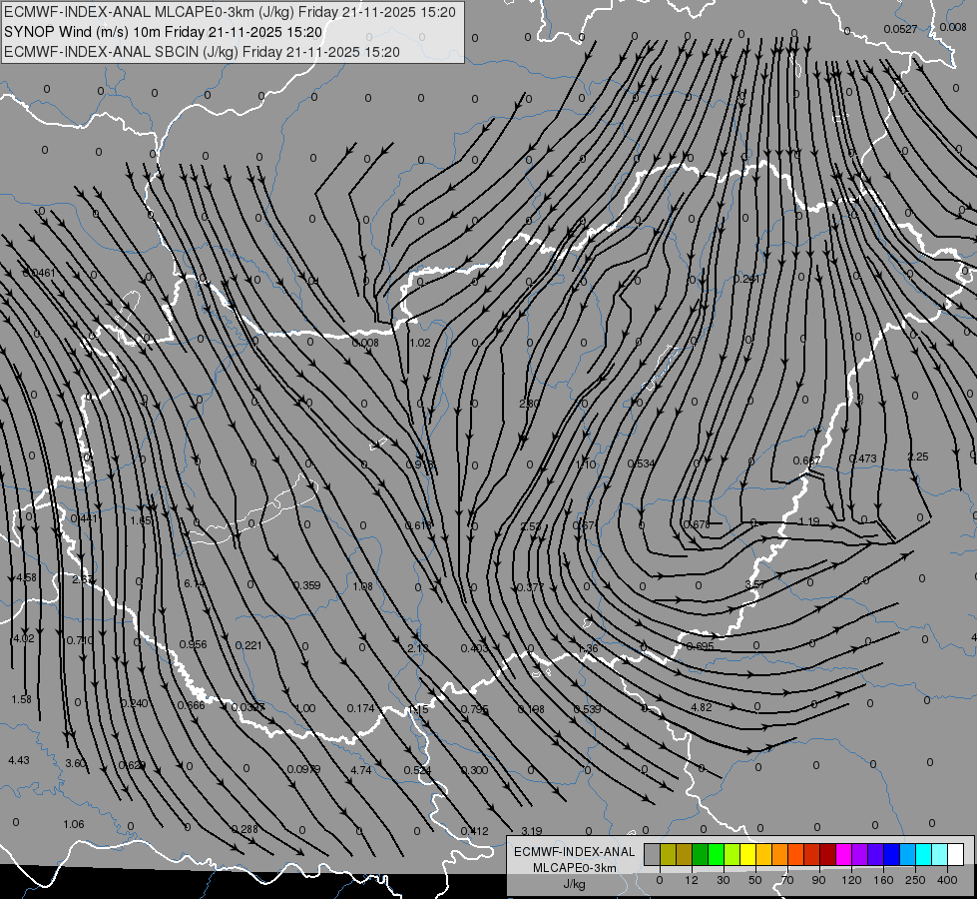This screenshot has height=899, width=977.
Task: Select the dark red legend swatch
Action: [x=827, y=854]
